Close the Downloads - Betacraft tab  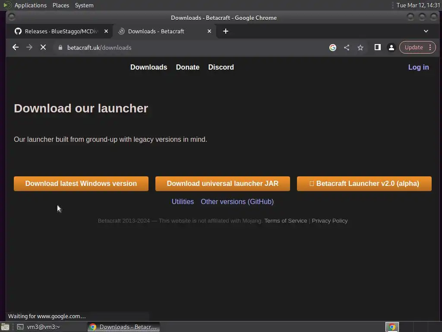(x=209, y=31)
